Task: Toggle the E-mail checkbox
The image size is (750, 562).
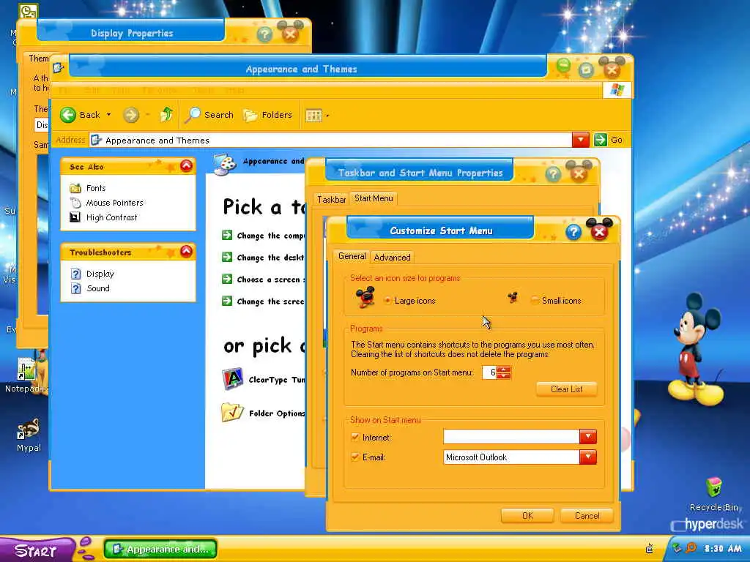Action: point(355,457)
